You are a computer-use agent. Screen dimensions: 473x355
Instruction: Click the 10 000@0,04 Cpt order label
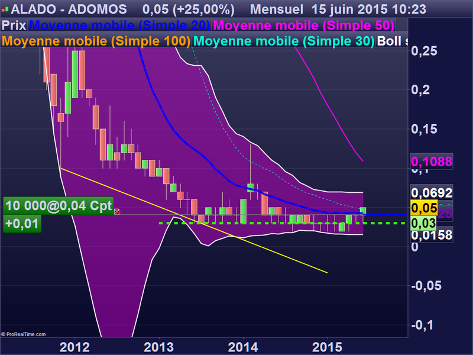[59, 206]
